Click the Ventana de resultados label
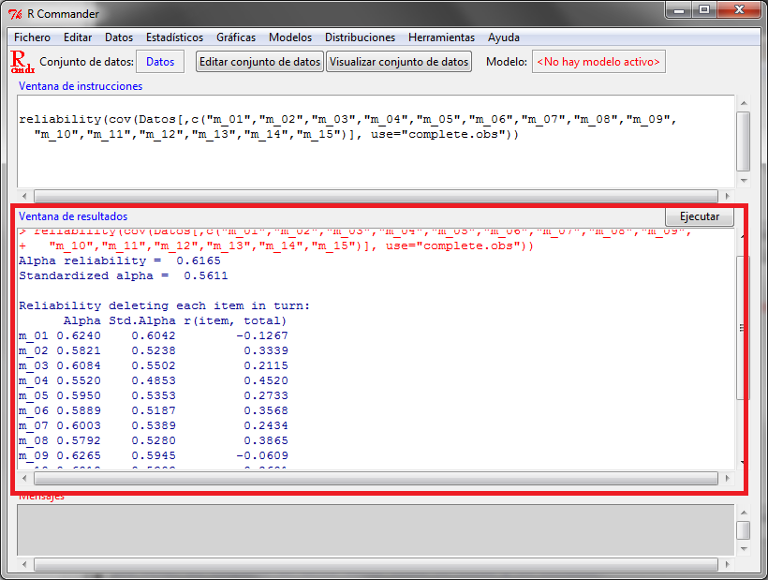Viewport: 768px width, 580px height. tap(73, 216)
